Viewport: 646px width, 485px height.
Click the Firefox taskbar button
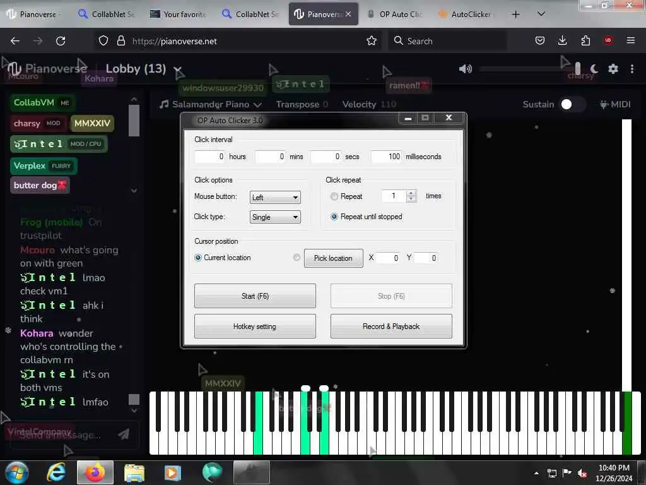click(95, 472)
